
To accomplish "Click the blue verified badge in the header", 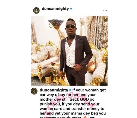I will 71,8.
